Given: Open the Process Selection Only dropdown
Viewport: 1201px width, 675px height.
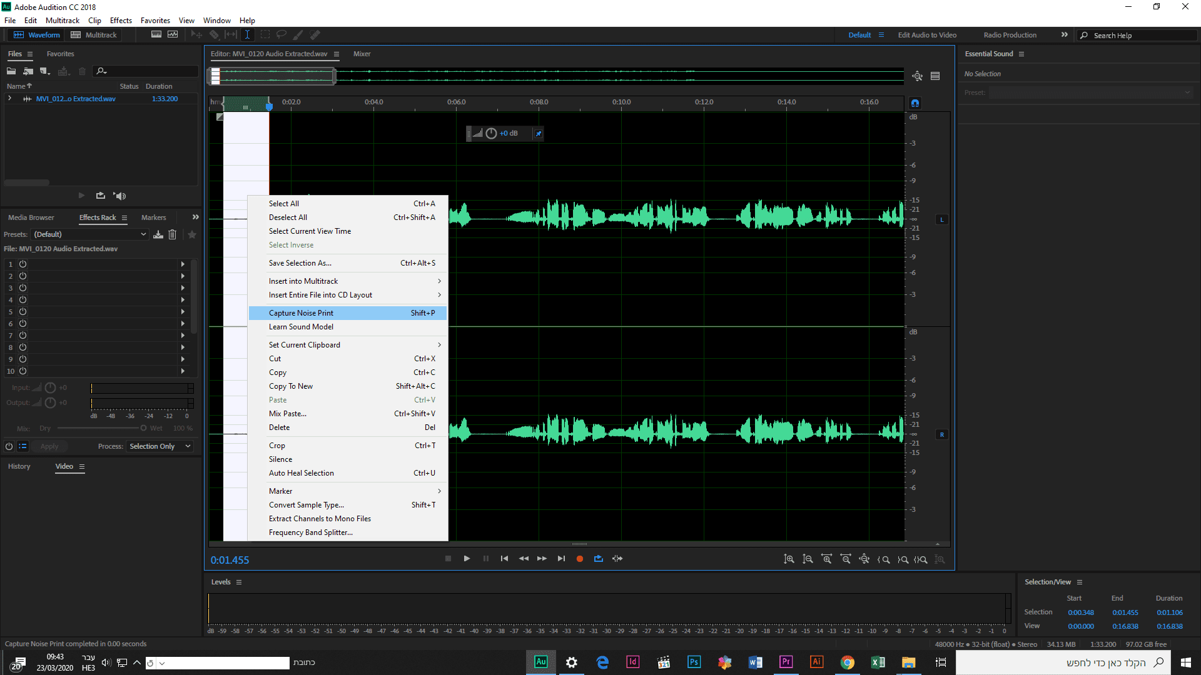Looking at the screenshot, I should point(160,446).
